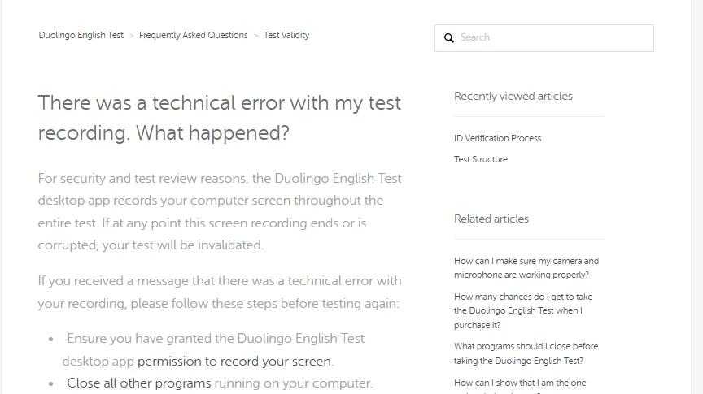Click the 'Related articles' heading
Image resolution: width=703 pixels, height=394 pixels.
(491, 219)
